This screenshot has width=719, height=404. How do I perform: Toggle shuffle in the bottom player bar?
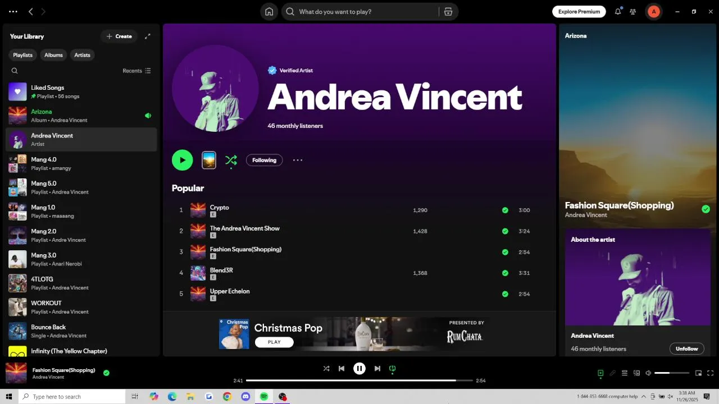click(x=326, y=369)
